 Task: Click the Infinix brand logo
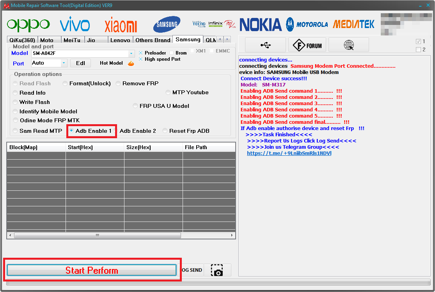pyautogui.click(x=215, y=24)
